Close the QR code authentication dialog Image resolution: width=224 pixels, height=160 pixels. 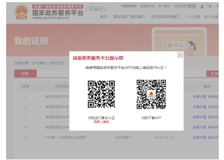(x=180, y=55)
